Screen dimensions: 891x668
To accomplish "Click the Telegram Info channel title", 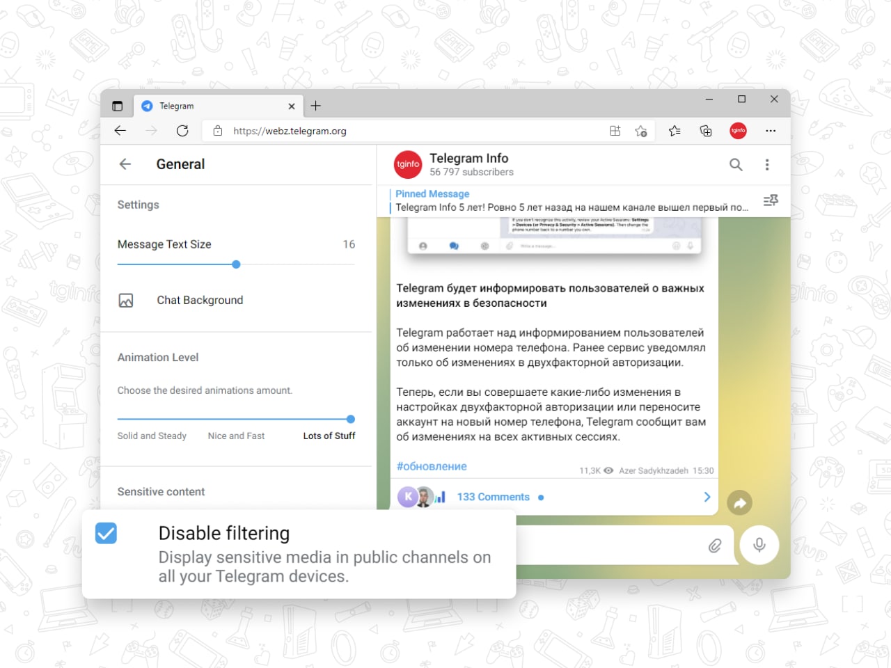I will [x=469, y=159].
